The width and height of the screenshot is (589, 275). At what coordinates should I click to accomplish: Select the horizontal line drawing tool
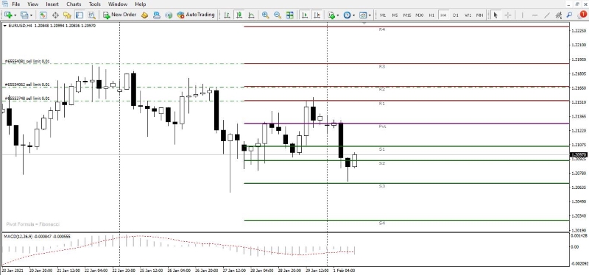(535, 15)
